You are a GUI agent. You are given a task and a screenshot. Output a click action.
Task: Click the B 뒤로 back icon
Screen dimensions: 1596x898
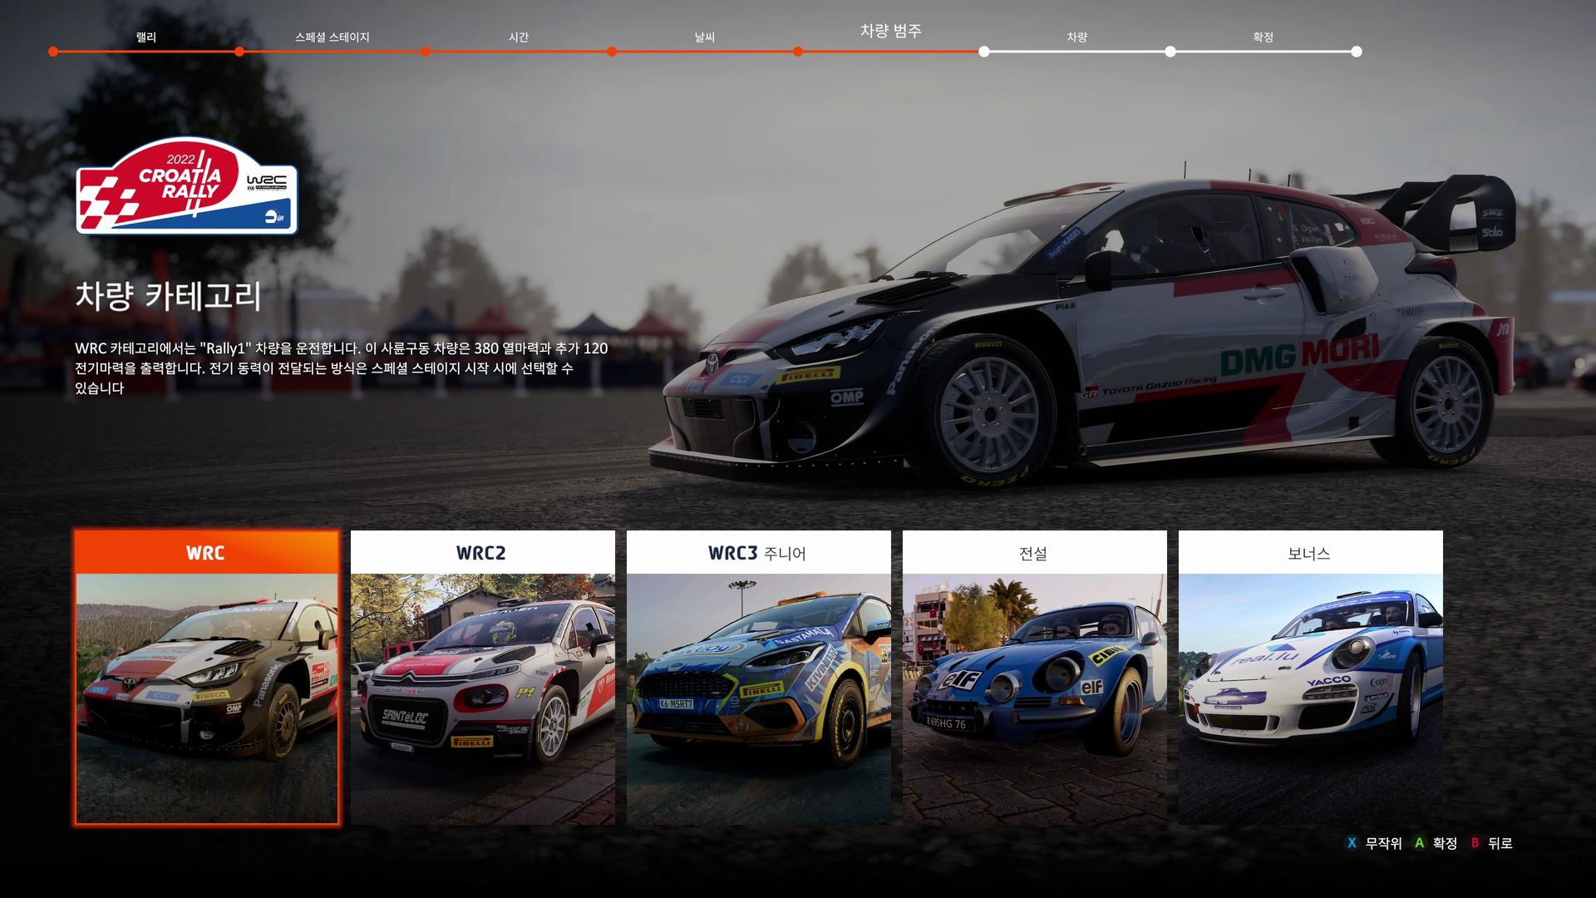click(x=1475, y=843)
